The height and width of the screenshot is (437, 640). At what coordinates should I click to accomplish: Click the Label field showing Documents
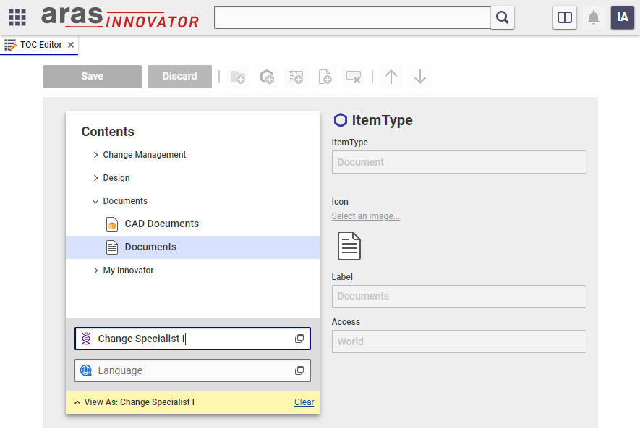pos(458,297)
